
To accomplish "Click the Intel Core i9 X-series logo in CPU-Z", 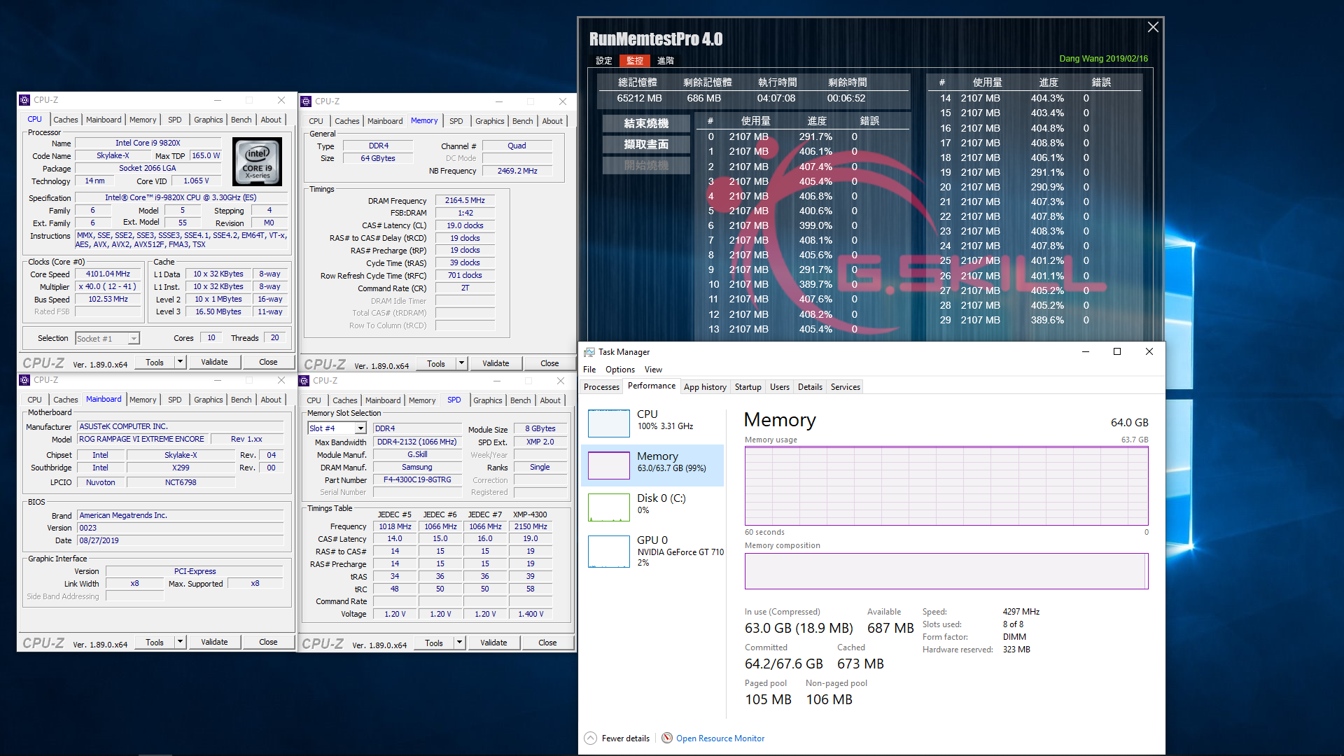I will [x=258, y=162].
